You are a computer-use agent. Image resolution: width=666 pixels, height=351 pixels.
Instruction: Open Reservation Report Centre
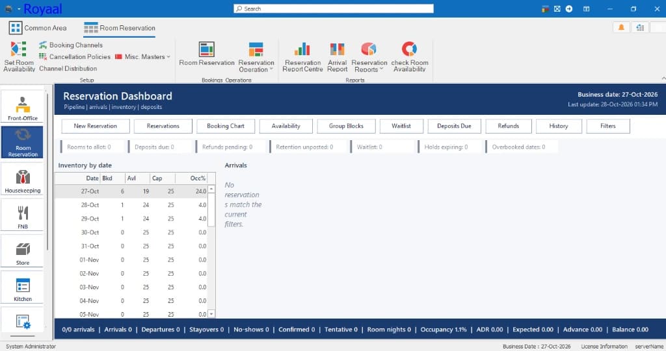pos(302,57)
